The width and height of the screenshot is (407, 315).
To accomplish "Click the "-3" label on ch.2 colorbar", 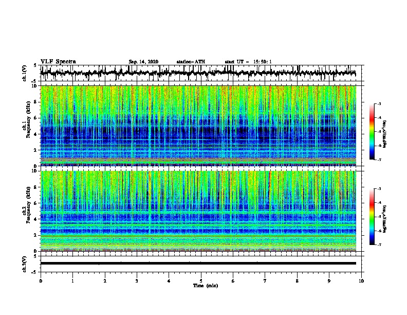I will [379, 189].
